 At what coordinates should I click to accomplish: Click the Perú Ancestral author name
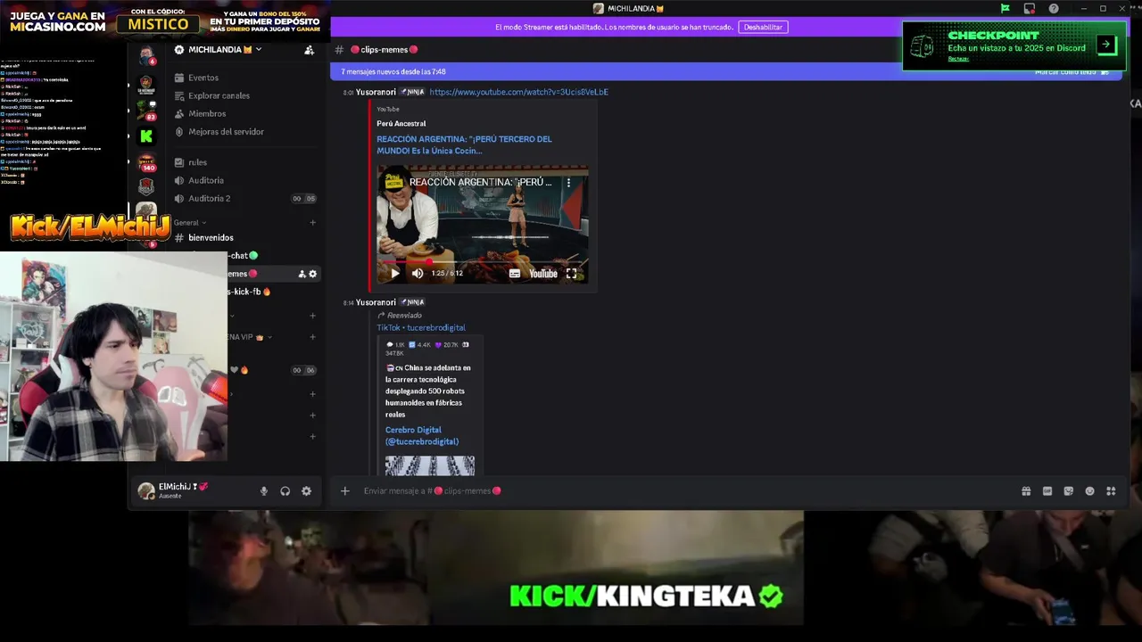point(401,123)
